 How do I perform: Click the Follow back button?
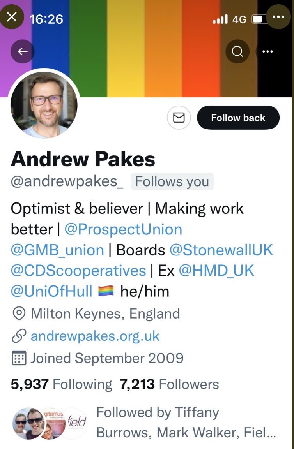[238, 118]
